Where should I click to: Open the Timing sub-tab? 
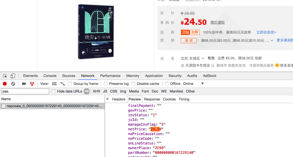pos(184,99)
